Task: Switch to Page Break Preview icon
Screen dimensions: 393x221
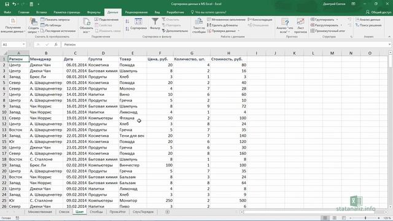Action: point(344,218)
